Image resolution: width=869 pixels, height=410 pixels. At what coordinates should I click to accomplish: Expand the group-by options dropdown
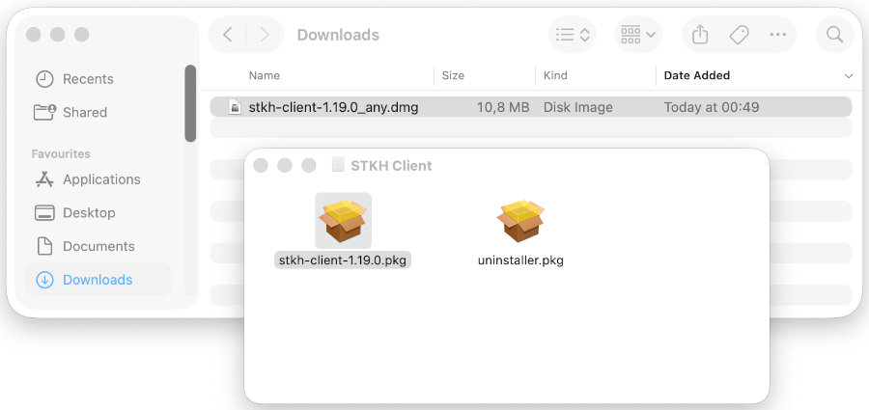[x=638, y=35]
